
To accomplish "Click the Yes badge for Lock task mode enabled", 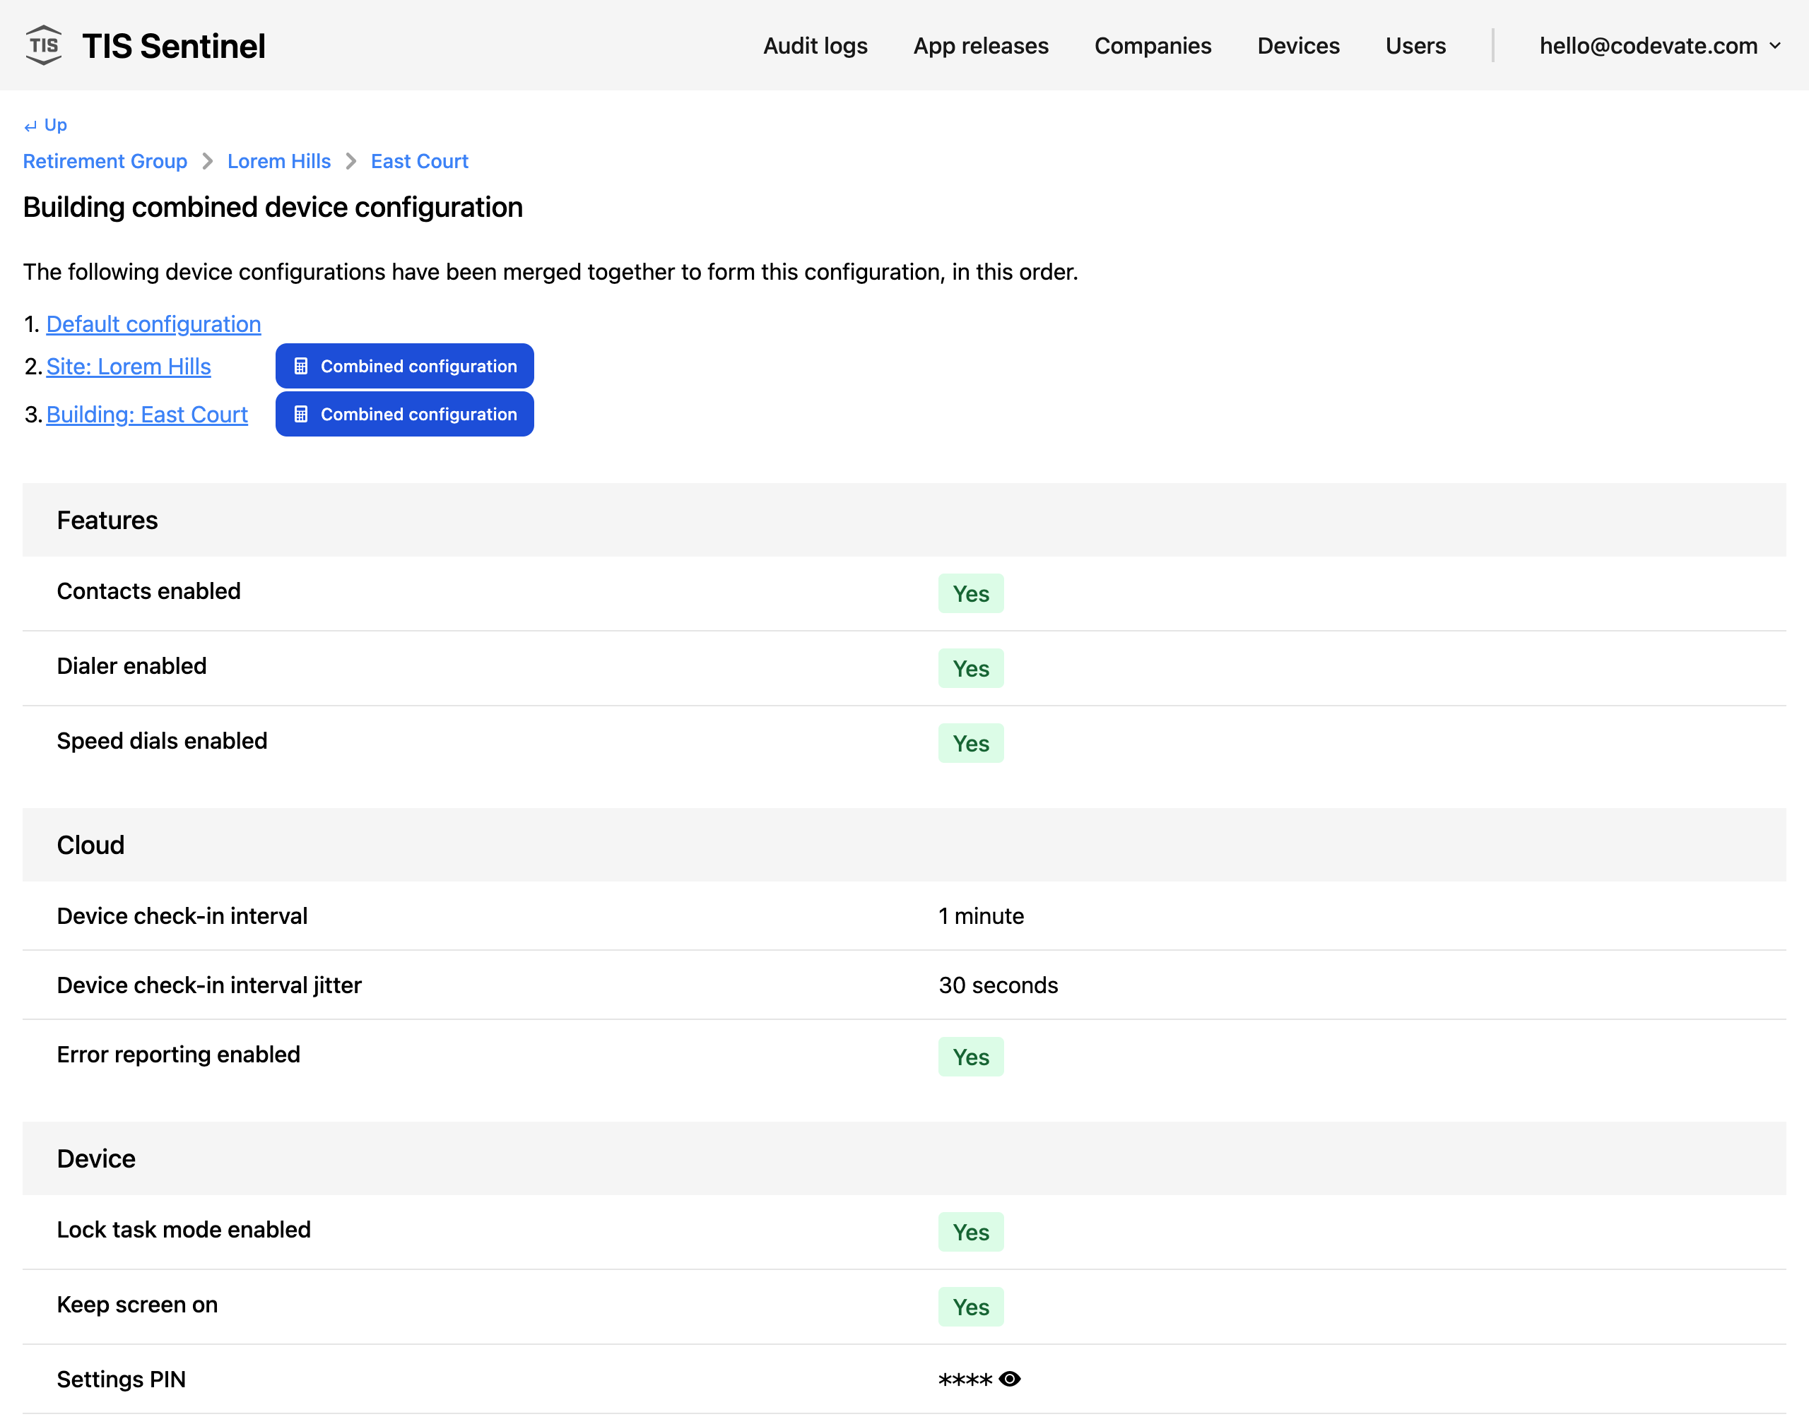I will pos(971,1233).
